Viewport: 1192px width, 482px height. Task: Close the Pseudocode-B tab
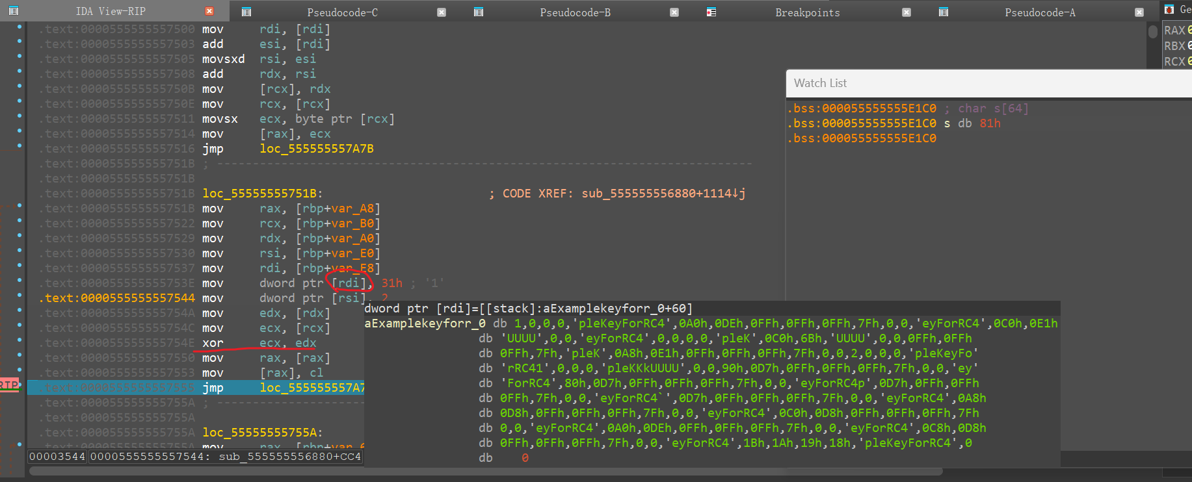tap(674, 12)
